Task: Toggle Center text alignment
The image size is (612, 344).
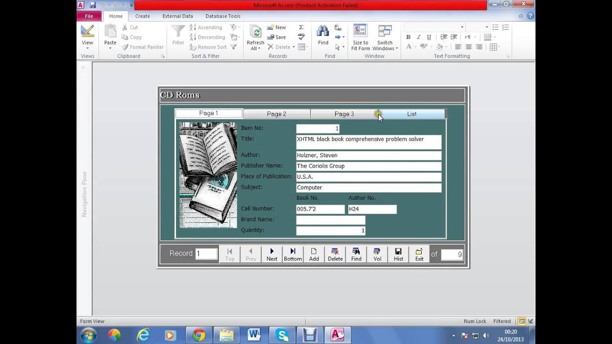Action: (469, 47)
